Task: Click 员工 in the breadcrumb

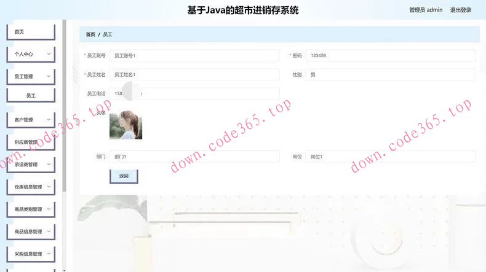Action: coord(108,34)
